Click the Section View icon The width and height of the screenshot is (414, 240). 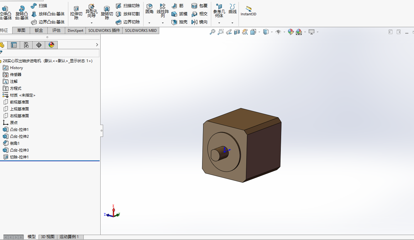(x=237, y=32)
